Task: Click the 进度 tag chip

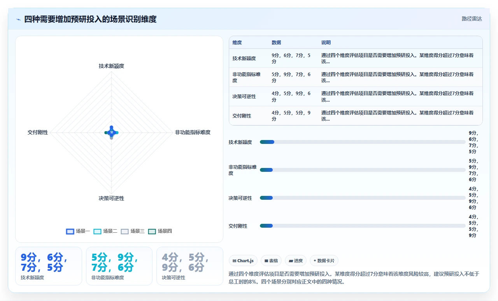Action: [x=296, y=261]
